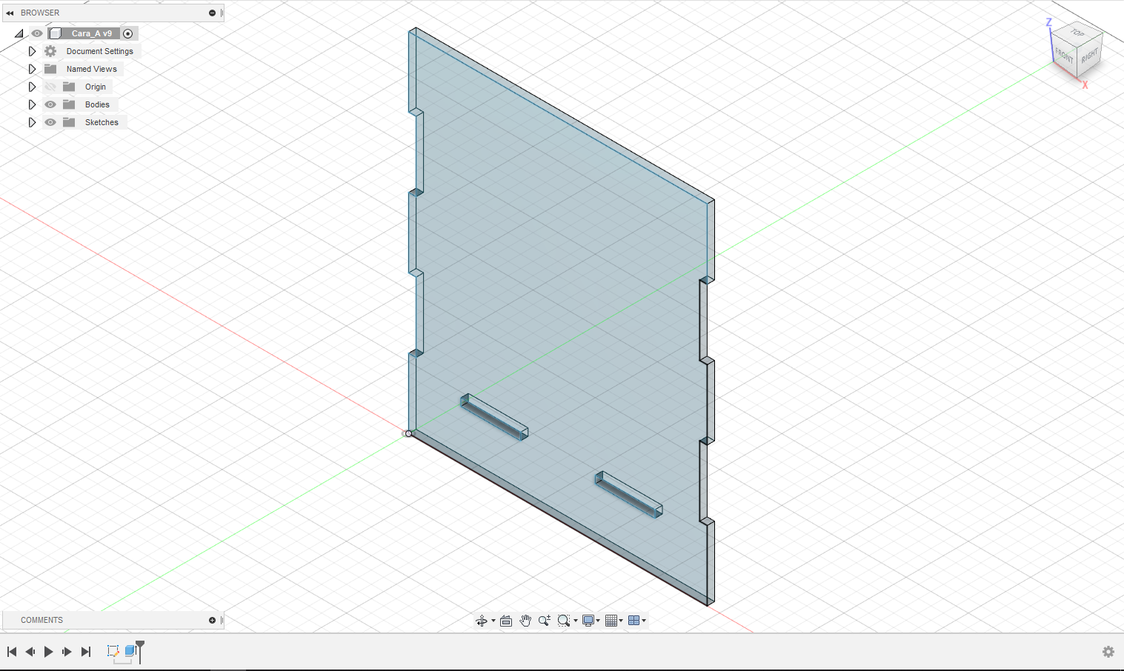Viewport: 1124px width, 671px height.
Task: Select the extrude feature in timeline
Action: pos(130,651)
